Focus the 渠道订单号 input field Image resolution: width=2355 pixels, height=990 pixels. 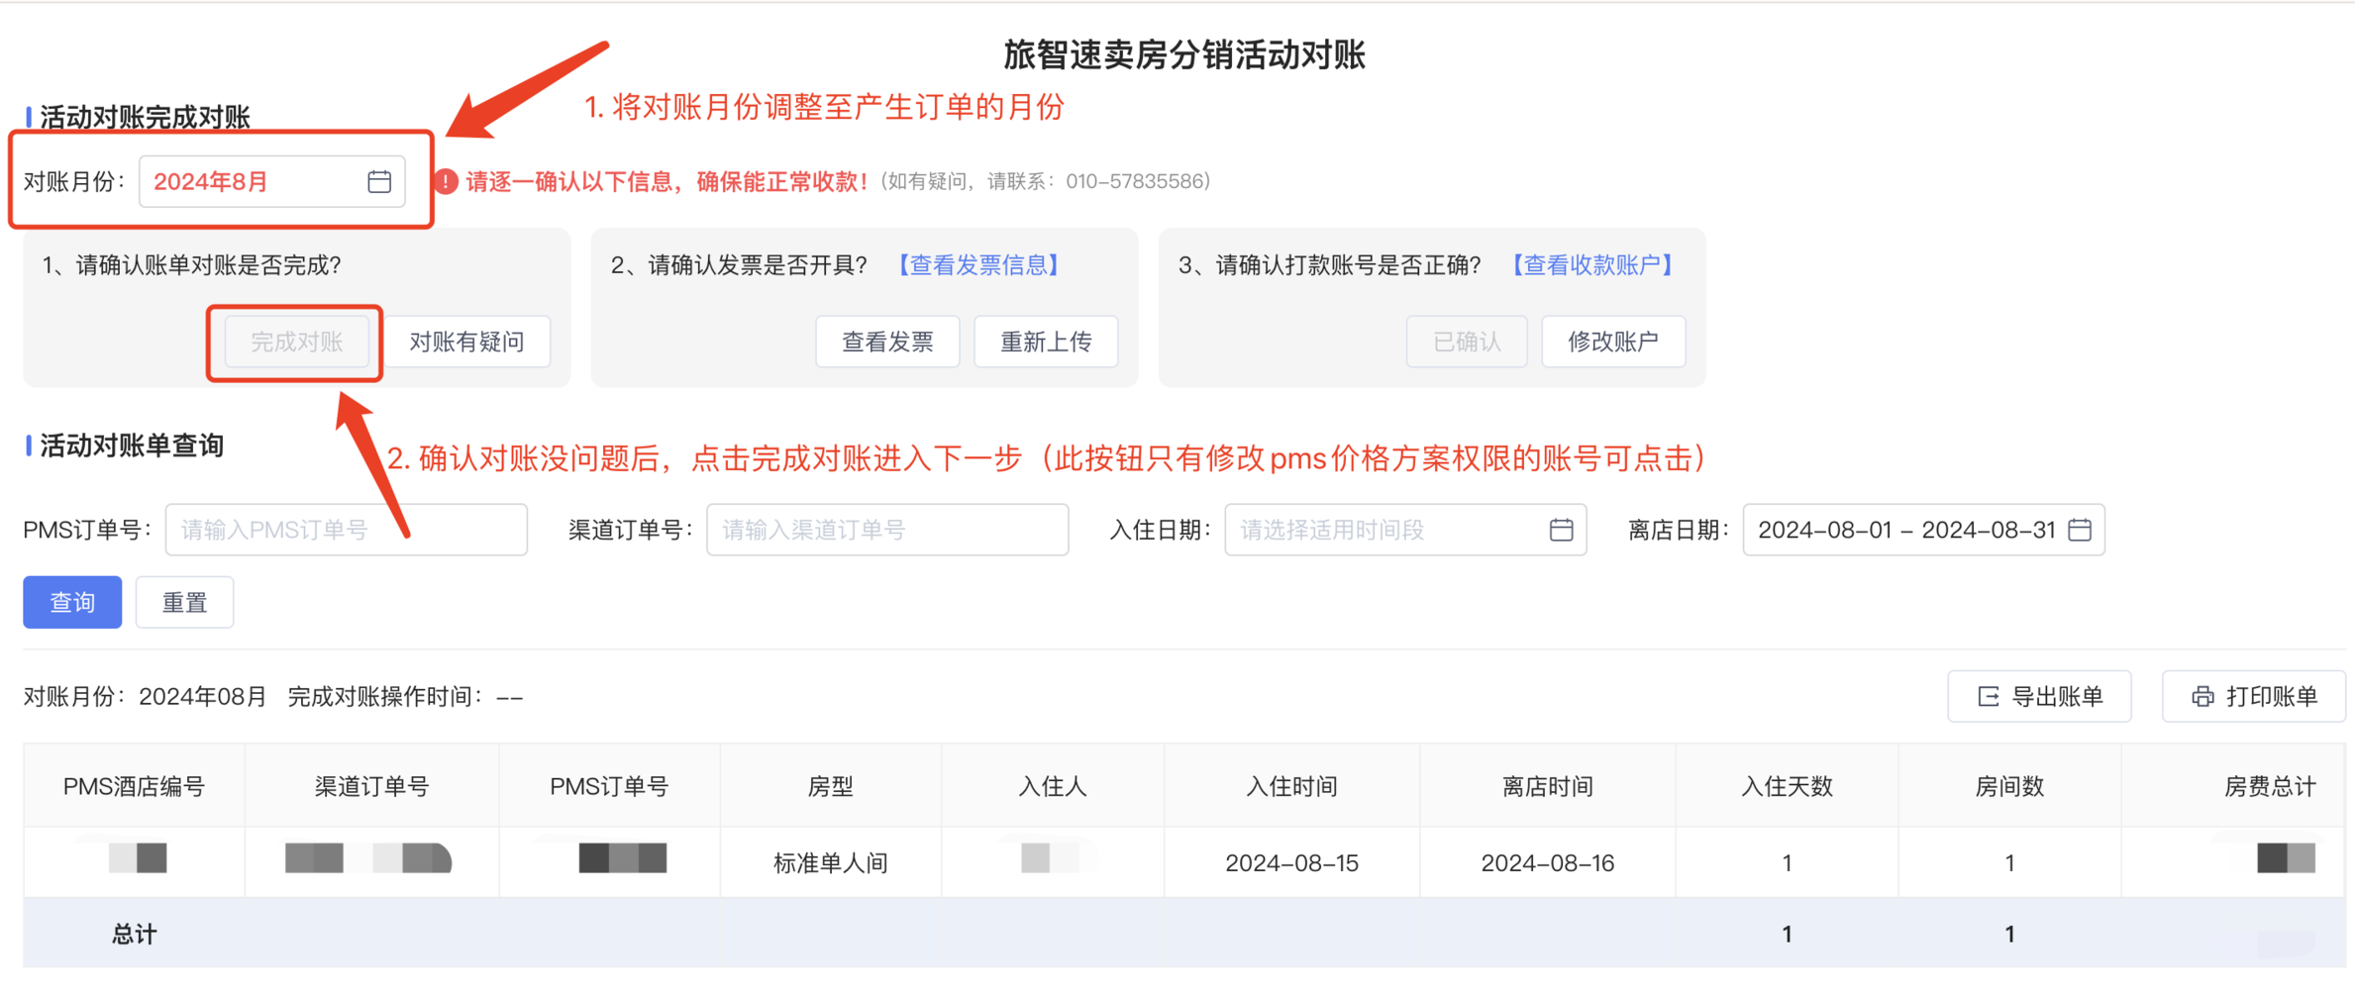tap(887, 530)
